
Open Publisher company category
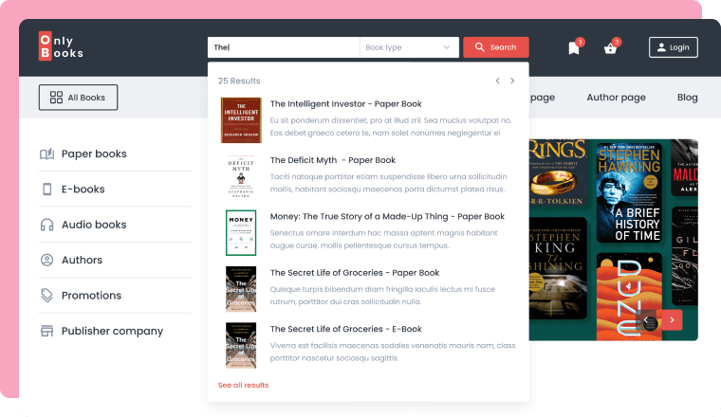coord(115,331)
